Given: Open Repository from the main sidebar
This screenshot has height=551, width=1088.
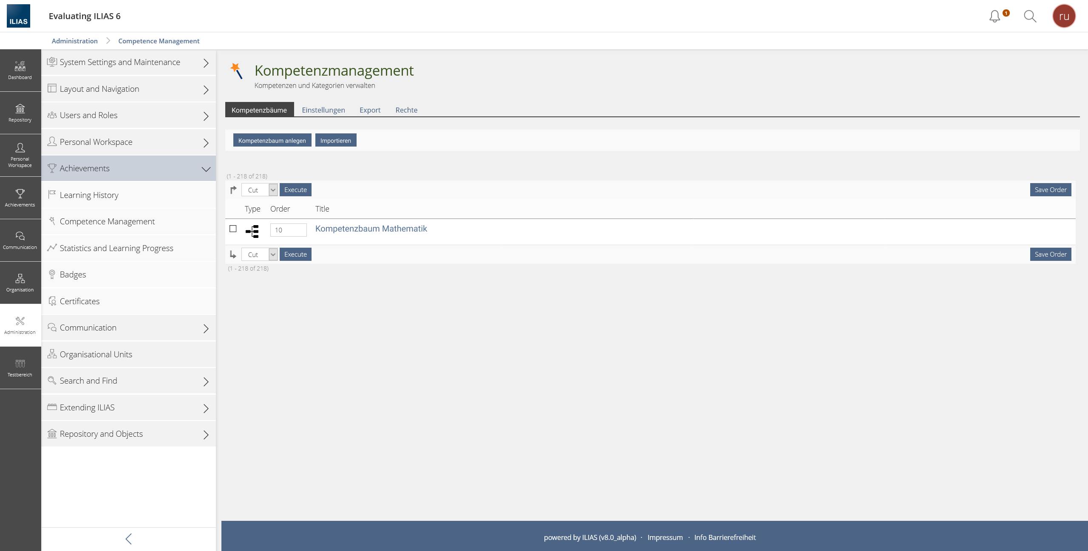Looking at the screenshot, I should (20, 113).
